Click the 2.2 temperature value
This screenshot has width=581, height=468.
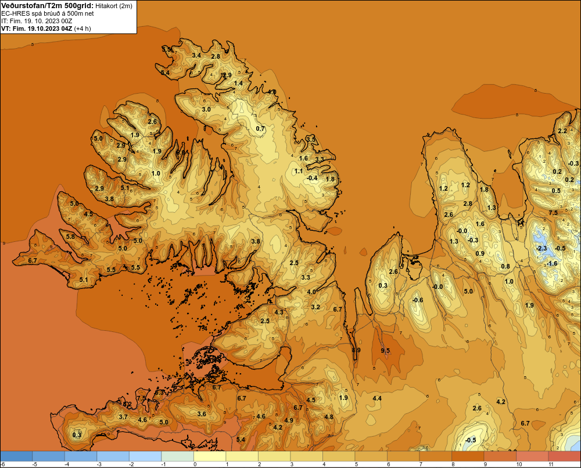pyautogui.click(x=562, y=131)
